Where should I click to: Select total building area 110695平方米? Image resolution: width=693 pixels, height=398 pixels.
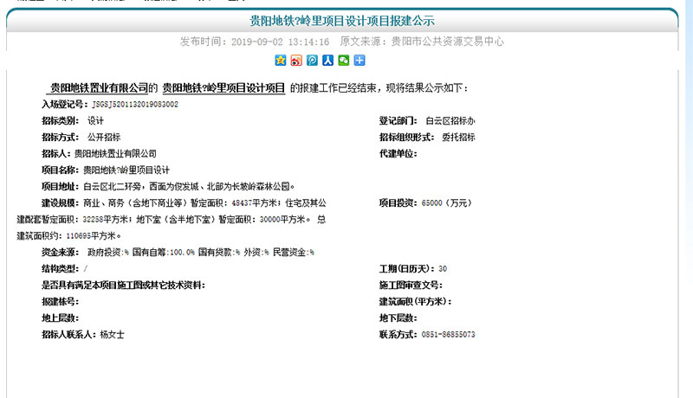point(94,236)
